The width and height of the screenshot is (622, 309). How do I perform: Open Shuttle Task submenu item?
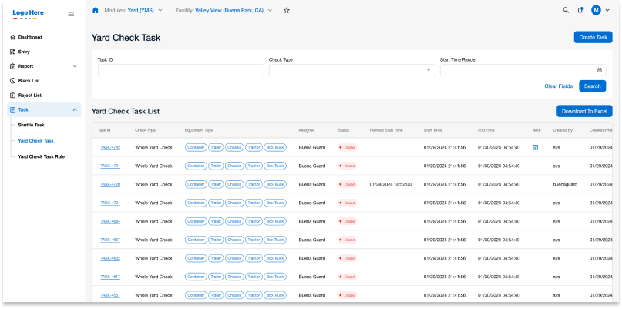tap(31, 125)
